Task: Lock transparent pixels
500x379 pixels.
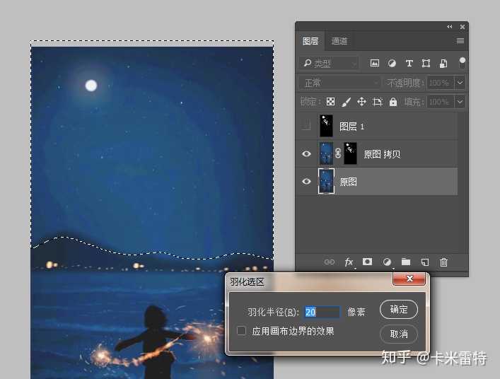Action: tap(331, 102)
